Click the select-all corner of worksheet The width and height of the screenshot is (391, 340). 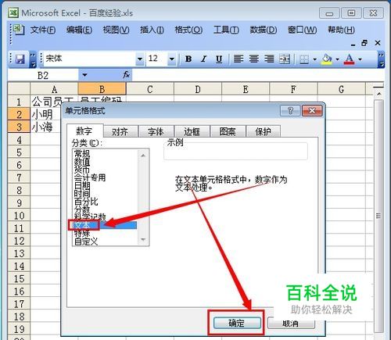19,89
